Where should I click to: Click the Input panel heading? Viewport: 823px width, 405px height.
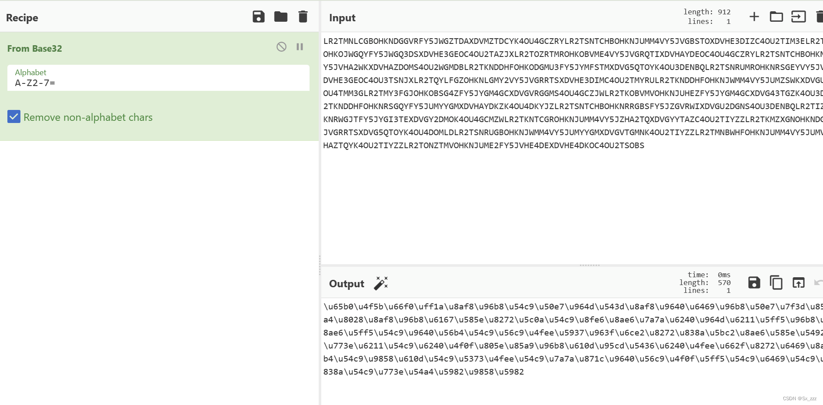(342, 18)
